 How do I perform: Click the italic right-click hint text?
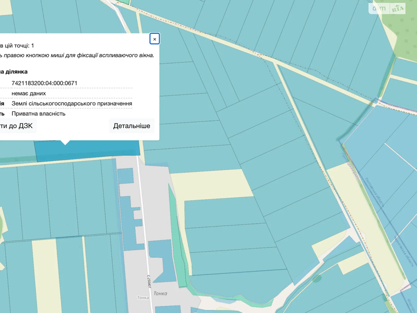pyautogui.click(x=78, y=55)
